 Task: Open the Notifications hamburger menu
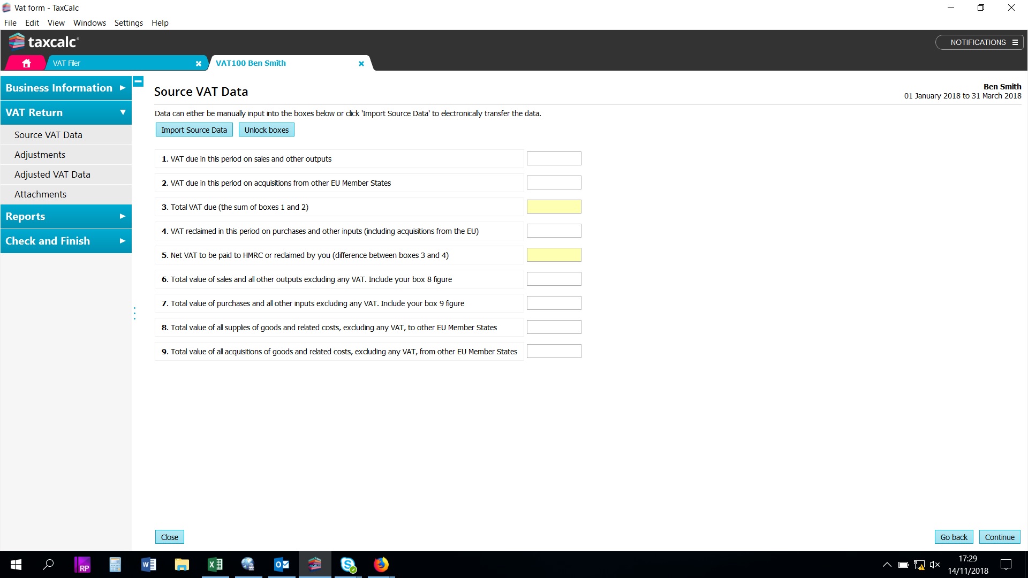(x=1015, y=42)
